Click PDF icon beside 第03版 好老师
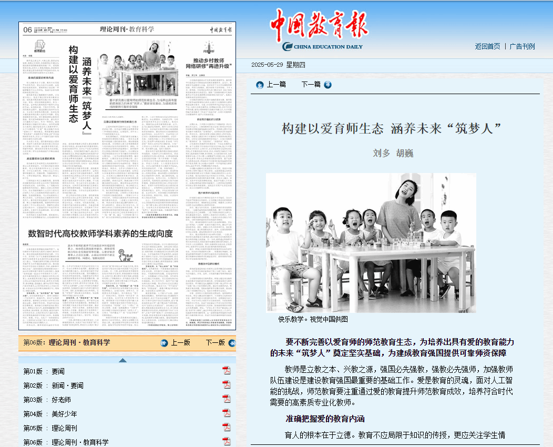This screenshot has height=447, width=553. pos(227,399)
